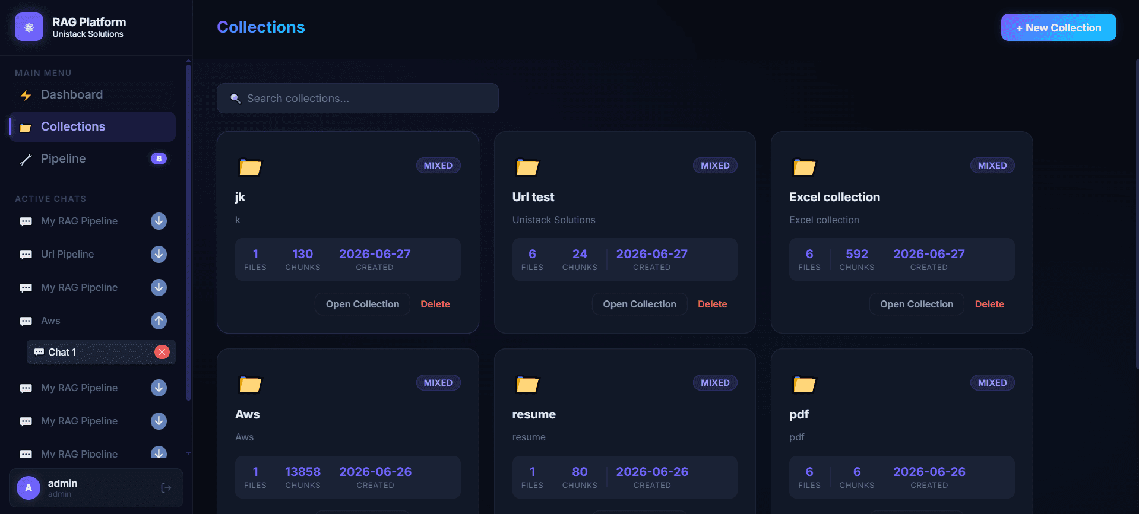1139x514 pixels.
Task: Delete the Excel collection
Action: click(989, 304)
